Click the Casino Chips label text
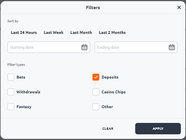The height and width of the screenshot is (140, 186). coord(114,92)
